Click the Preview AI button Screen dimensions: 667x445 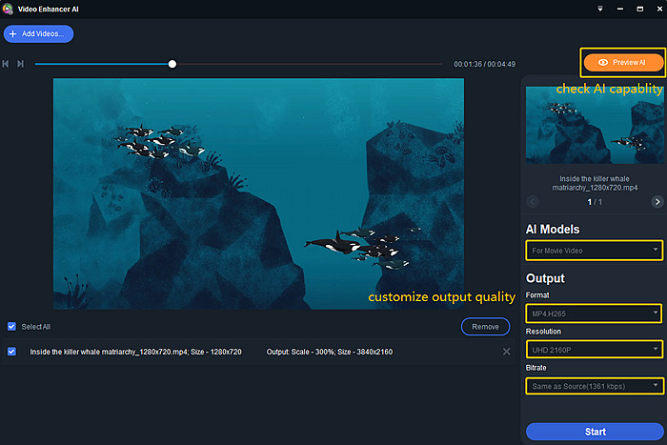pyautogui.click(x=622, y=62)
